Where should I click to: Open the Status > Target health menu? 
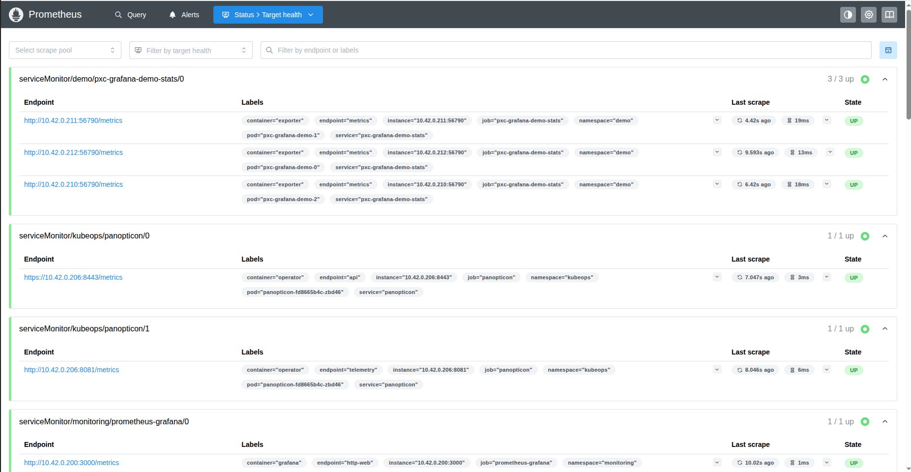tap(268, 15)
